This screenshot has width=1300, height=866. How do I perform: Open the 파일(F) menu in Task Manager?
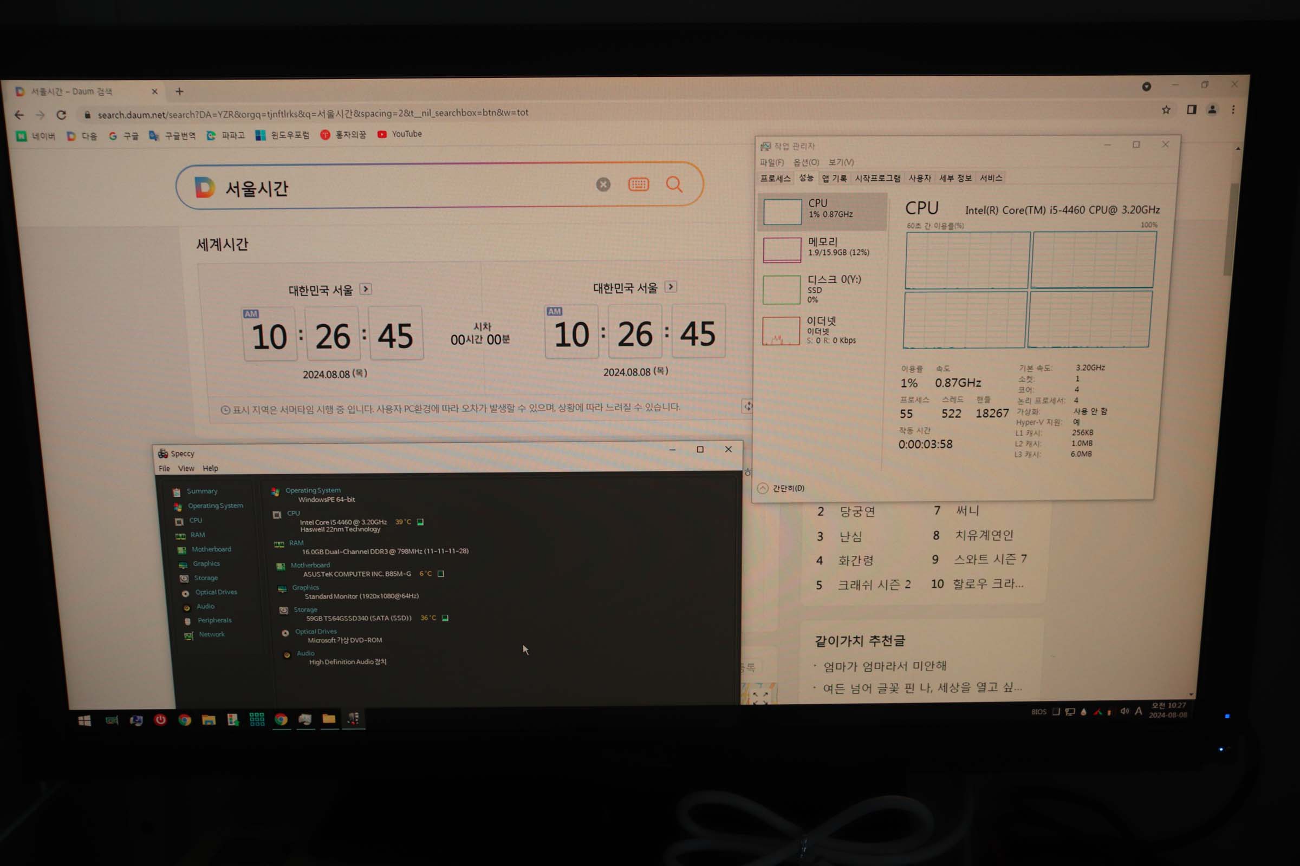[x=771, y=162]
